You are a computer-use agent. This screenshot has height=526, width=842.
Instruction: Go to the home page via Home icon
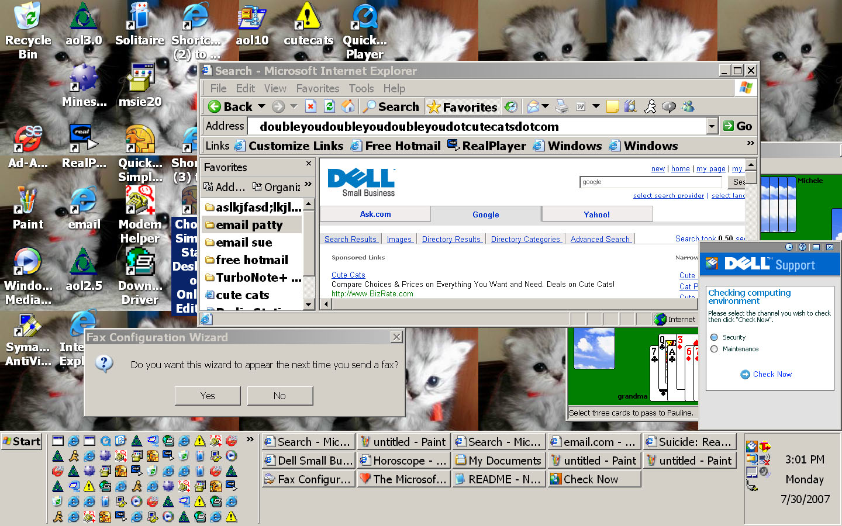[348, 106]
